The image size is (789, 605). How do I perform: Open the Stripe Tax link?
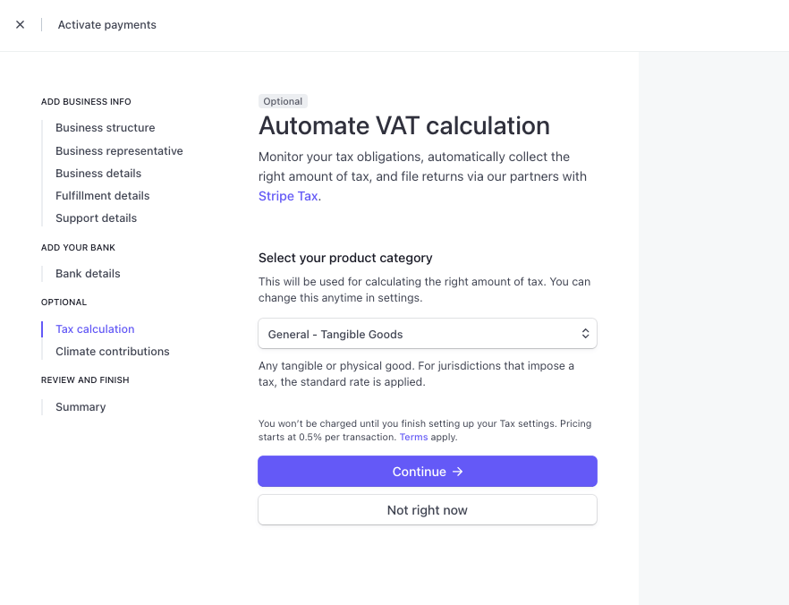(288, 196)
